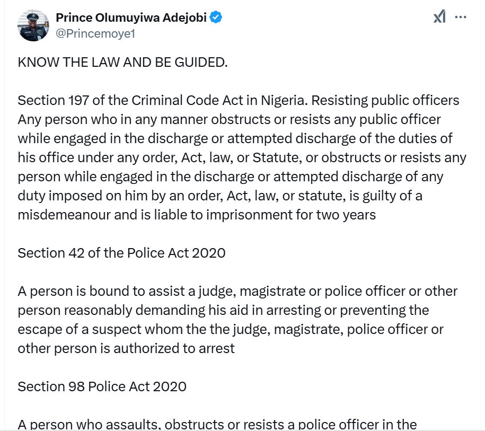The height and width of the screenshot is (431, 485).
Task: Select the "Section 42 of the Police Act 2020" heading
Action: (x=121, y=253)
